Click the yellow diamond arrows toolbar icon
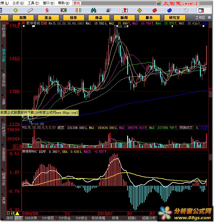 (16, 10)
